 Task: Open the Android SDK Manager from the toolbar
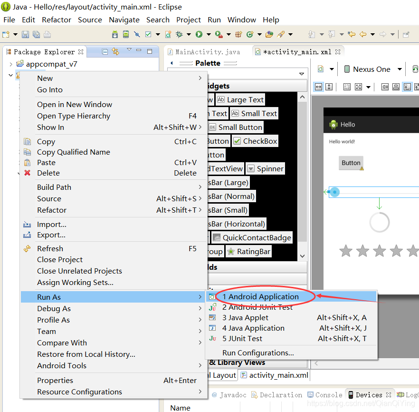114,34
